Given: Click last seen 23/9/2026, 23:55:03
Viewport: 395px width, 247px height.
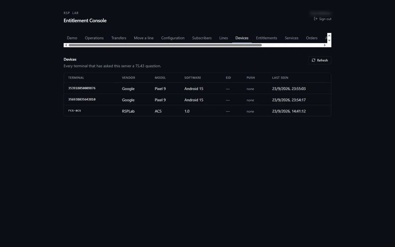Looking at the screenshot, I should [289, 89].
